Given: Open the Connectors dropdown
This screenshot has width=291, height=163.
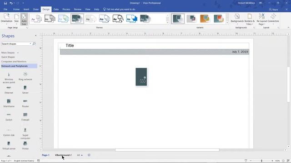Looking at the screenshot, I should 273,19.
